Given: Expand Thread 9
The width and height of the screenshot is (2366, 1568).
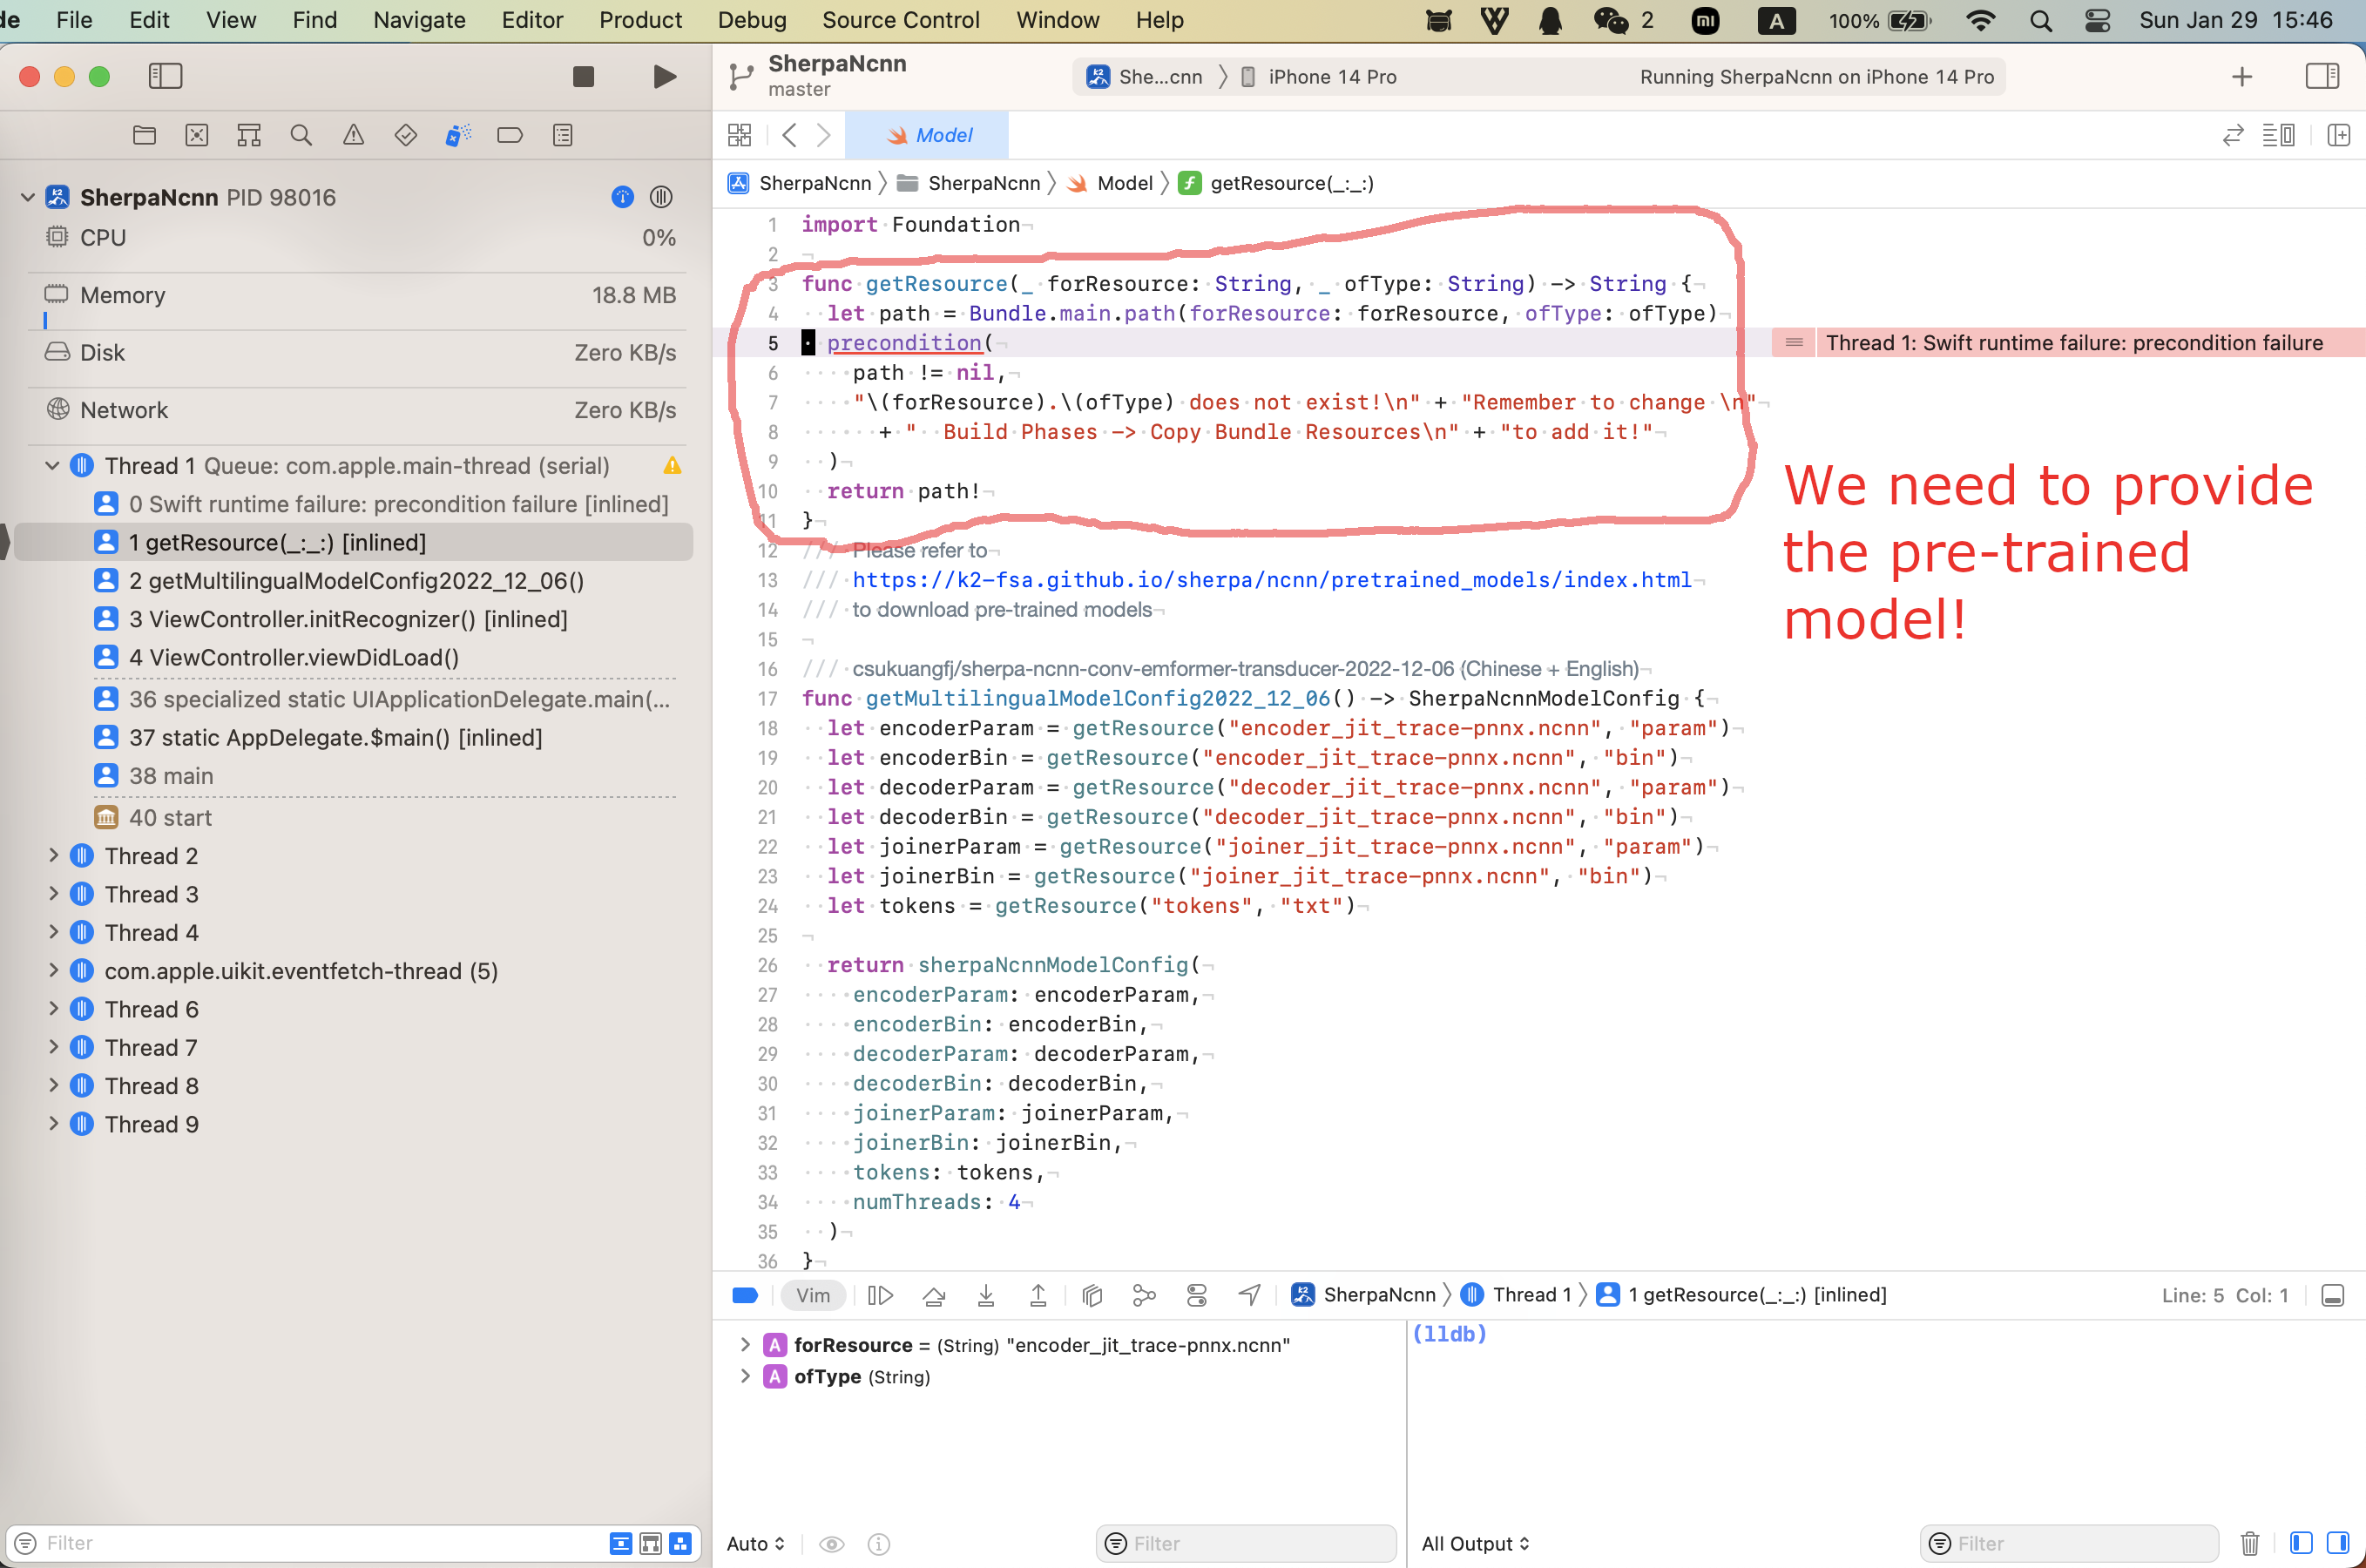Looking at the screenshot, I should [52, 1124].
